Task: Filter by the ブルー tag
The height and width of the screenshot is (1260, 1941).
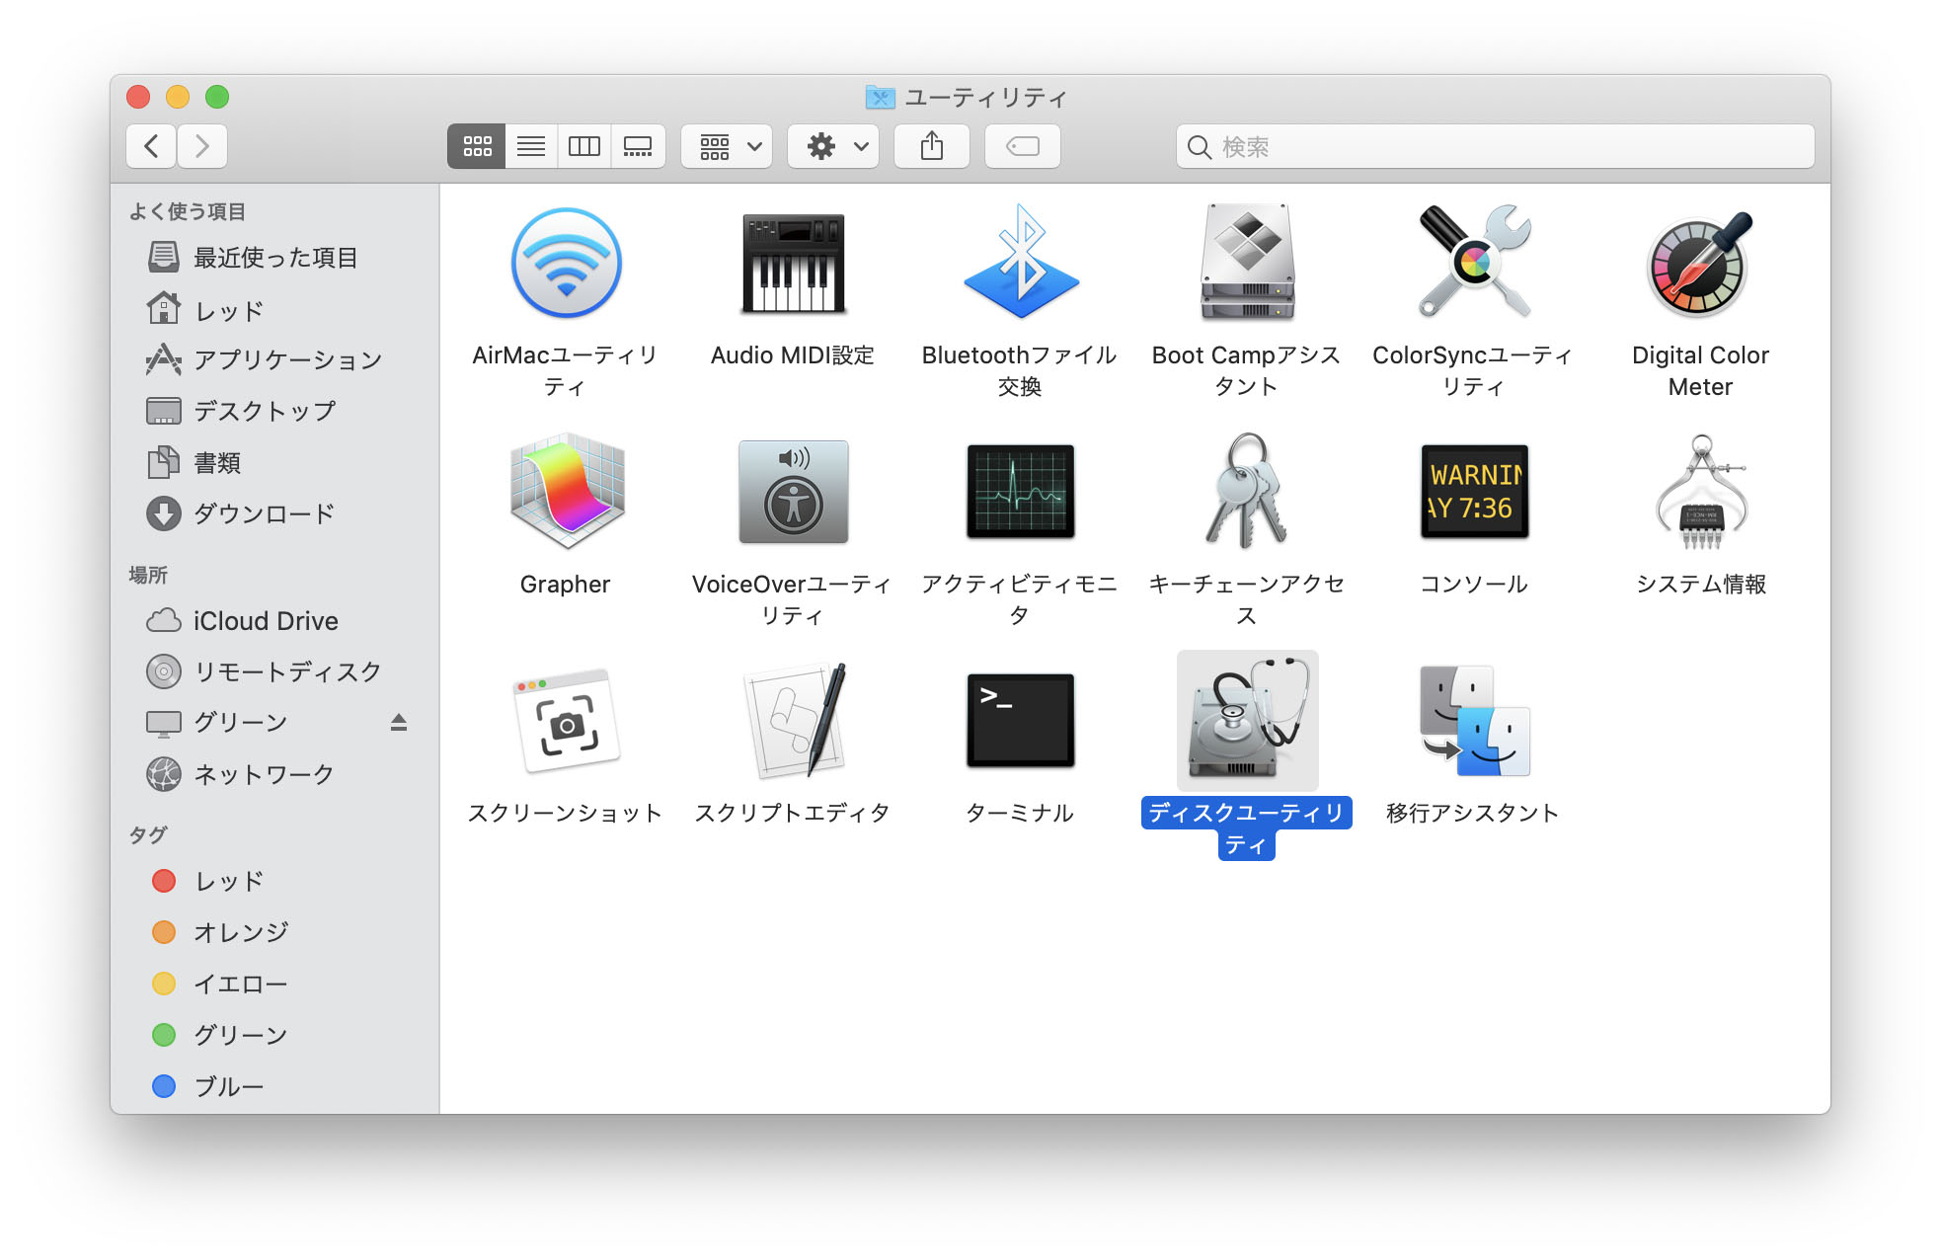Action: coord(274,1086)
